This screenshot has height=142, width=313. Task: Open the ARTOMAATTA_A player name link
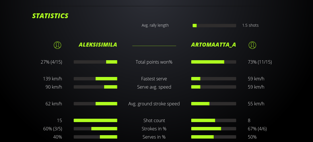(x=213, y=45)
